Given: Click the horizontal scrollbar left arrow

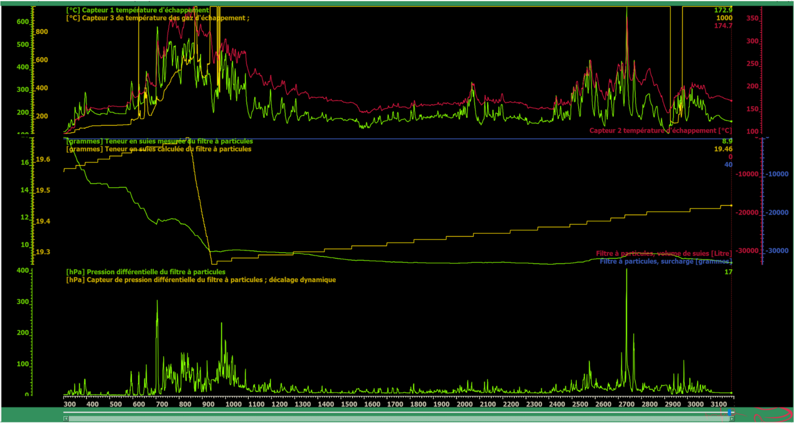Looking at the screenshot, I should [x=66, y=419].
